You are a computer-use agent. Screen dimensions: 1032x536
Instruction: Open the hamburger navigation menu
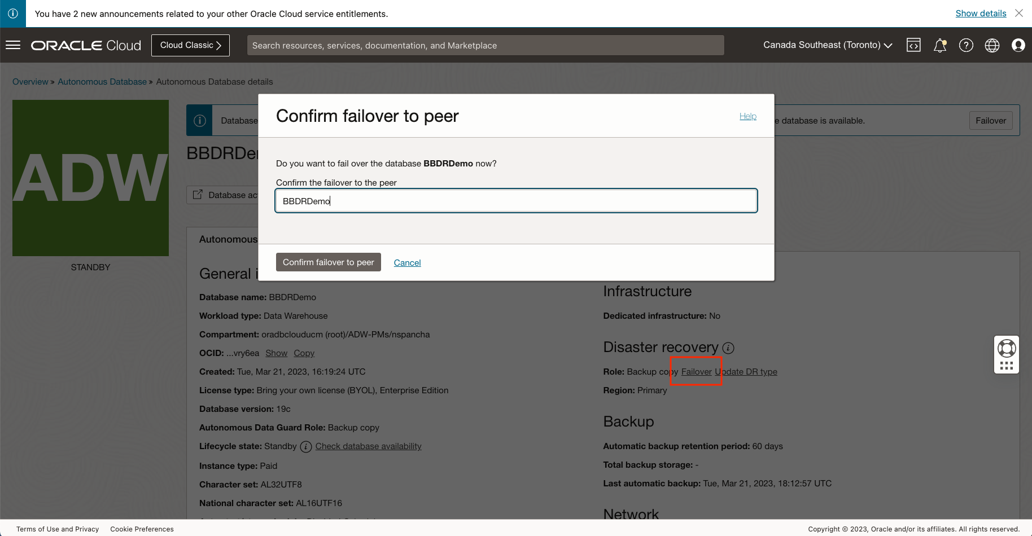tap(13, 45)
